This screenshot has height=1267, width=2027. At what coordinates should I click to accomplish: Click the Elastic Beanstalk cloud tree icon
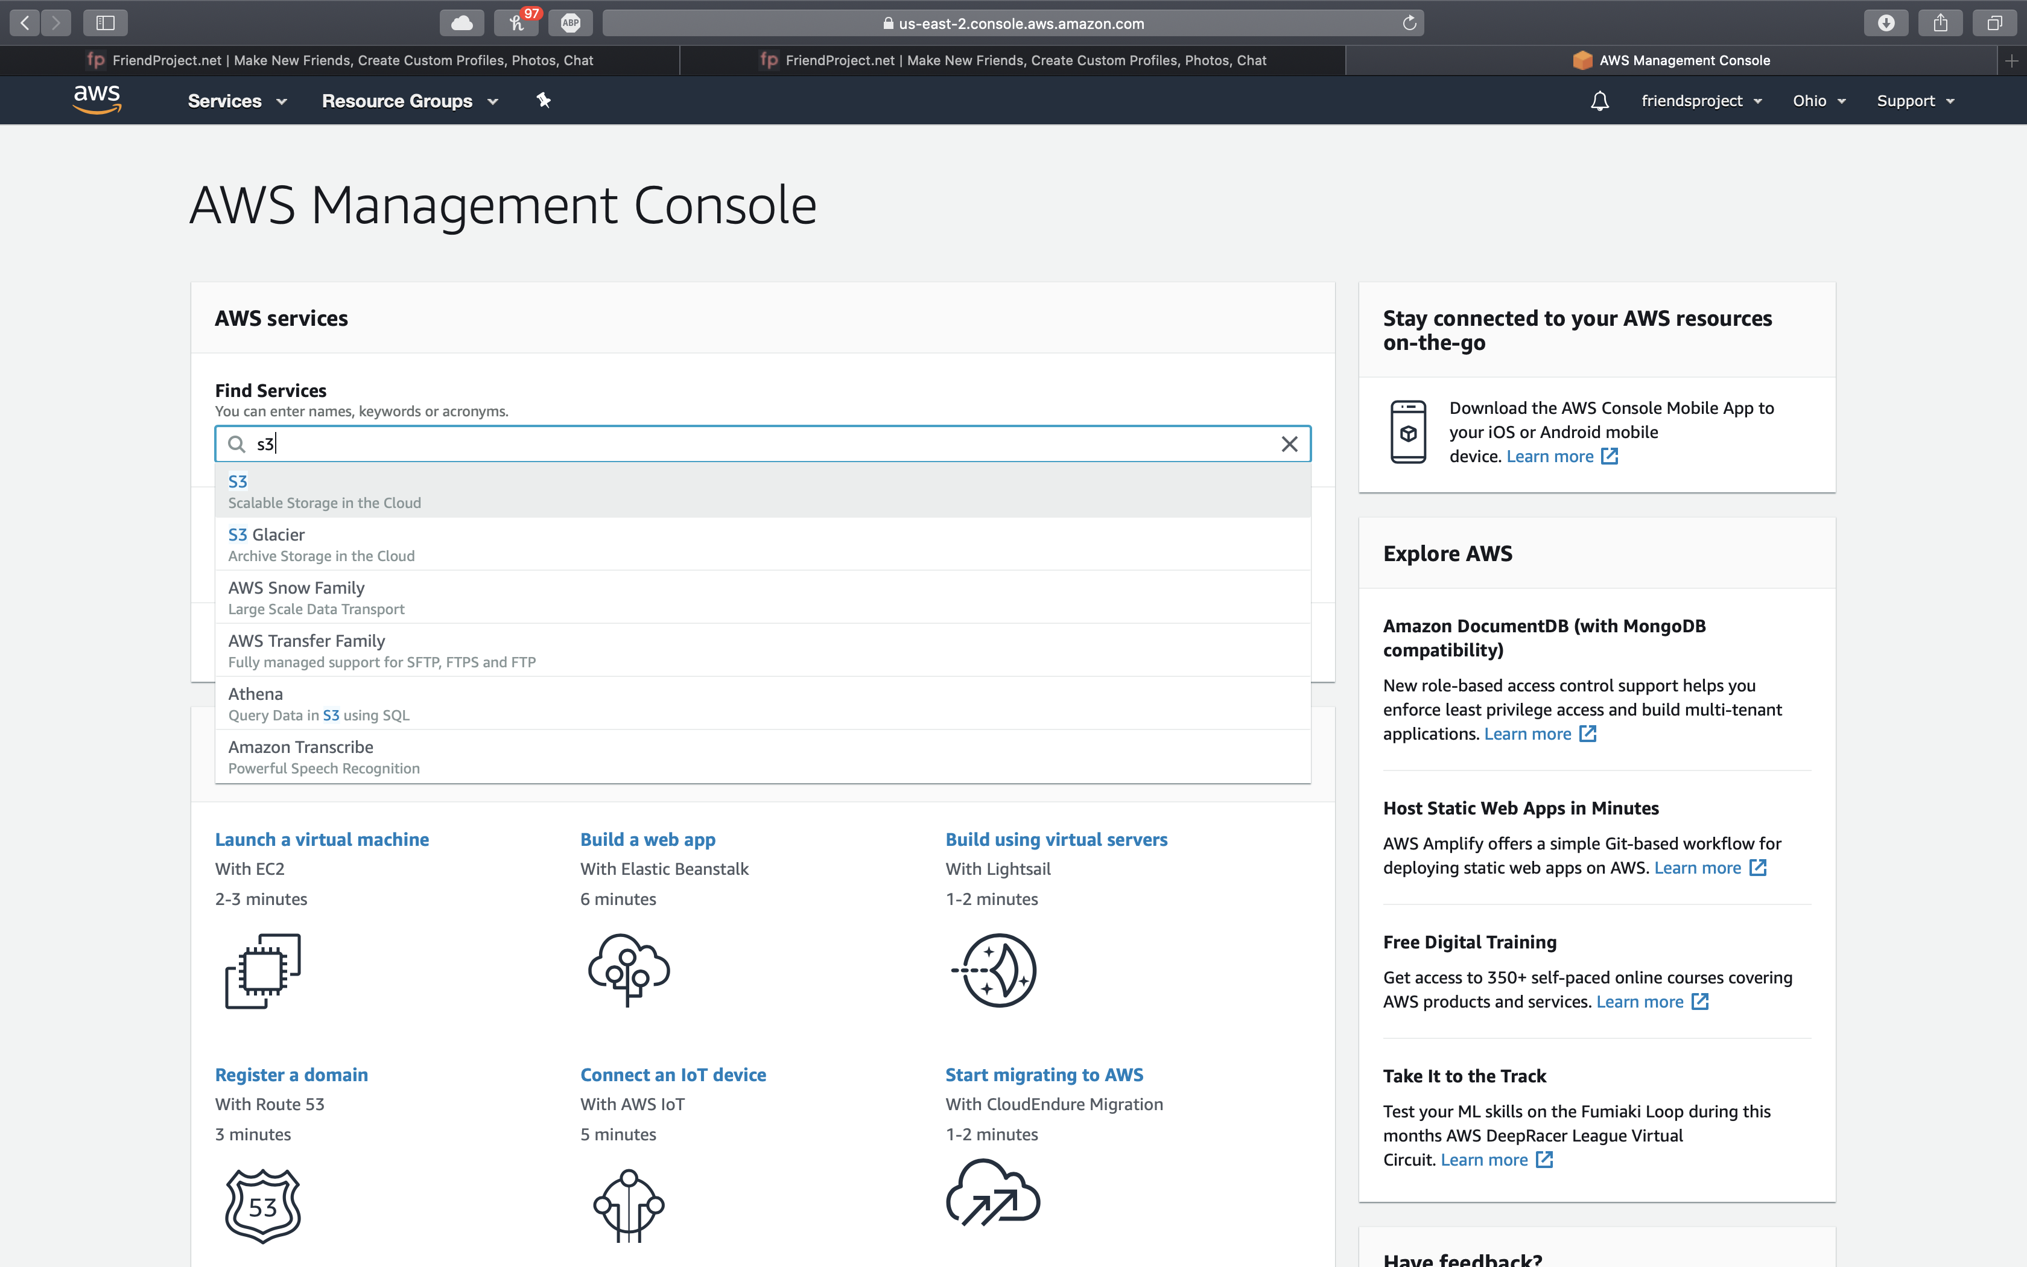click(628, 970)
